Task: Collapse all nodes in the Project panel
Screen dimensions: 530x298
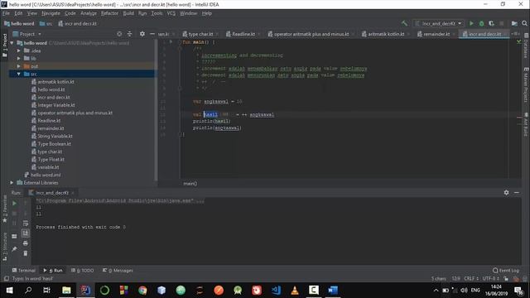Action: (x=129, y=34)
